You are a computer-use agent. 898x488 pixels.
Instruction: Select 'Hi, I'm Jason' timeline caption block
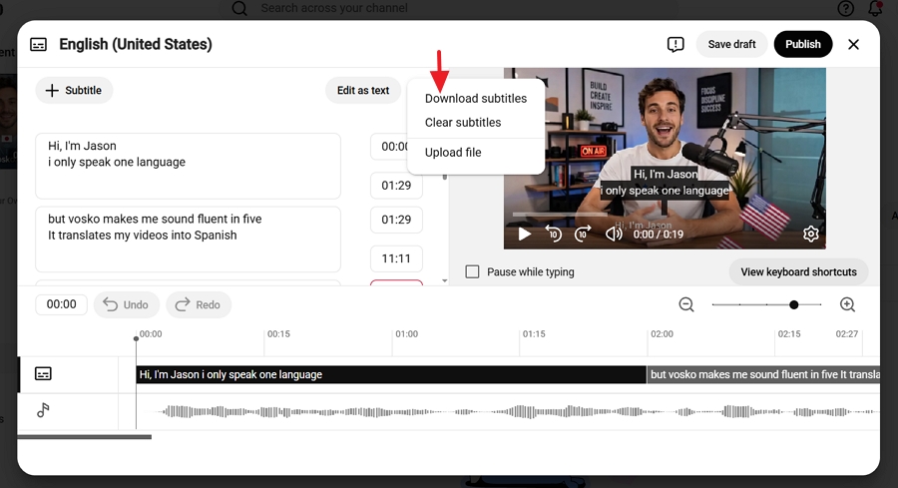coord(391,374)
